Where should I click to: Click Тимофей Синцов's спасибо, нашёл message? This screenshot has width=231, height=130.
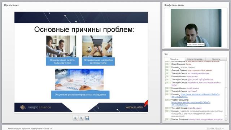tap(183, 108)
